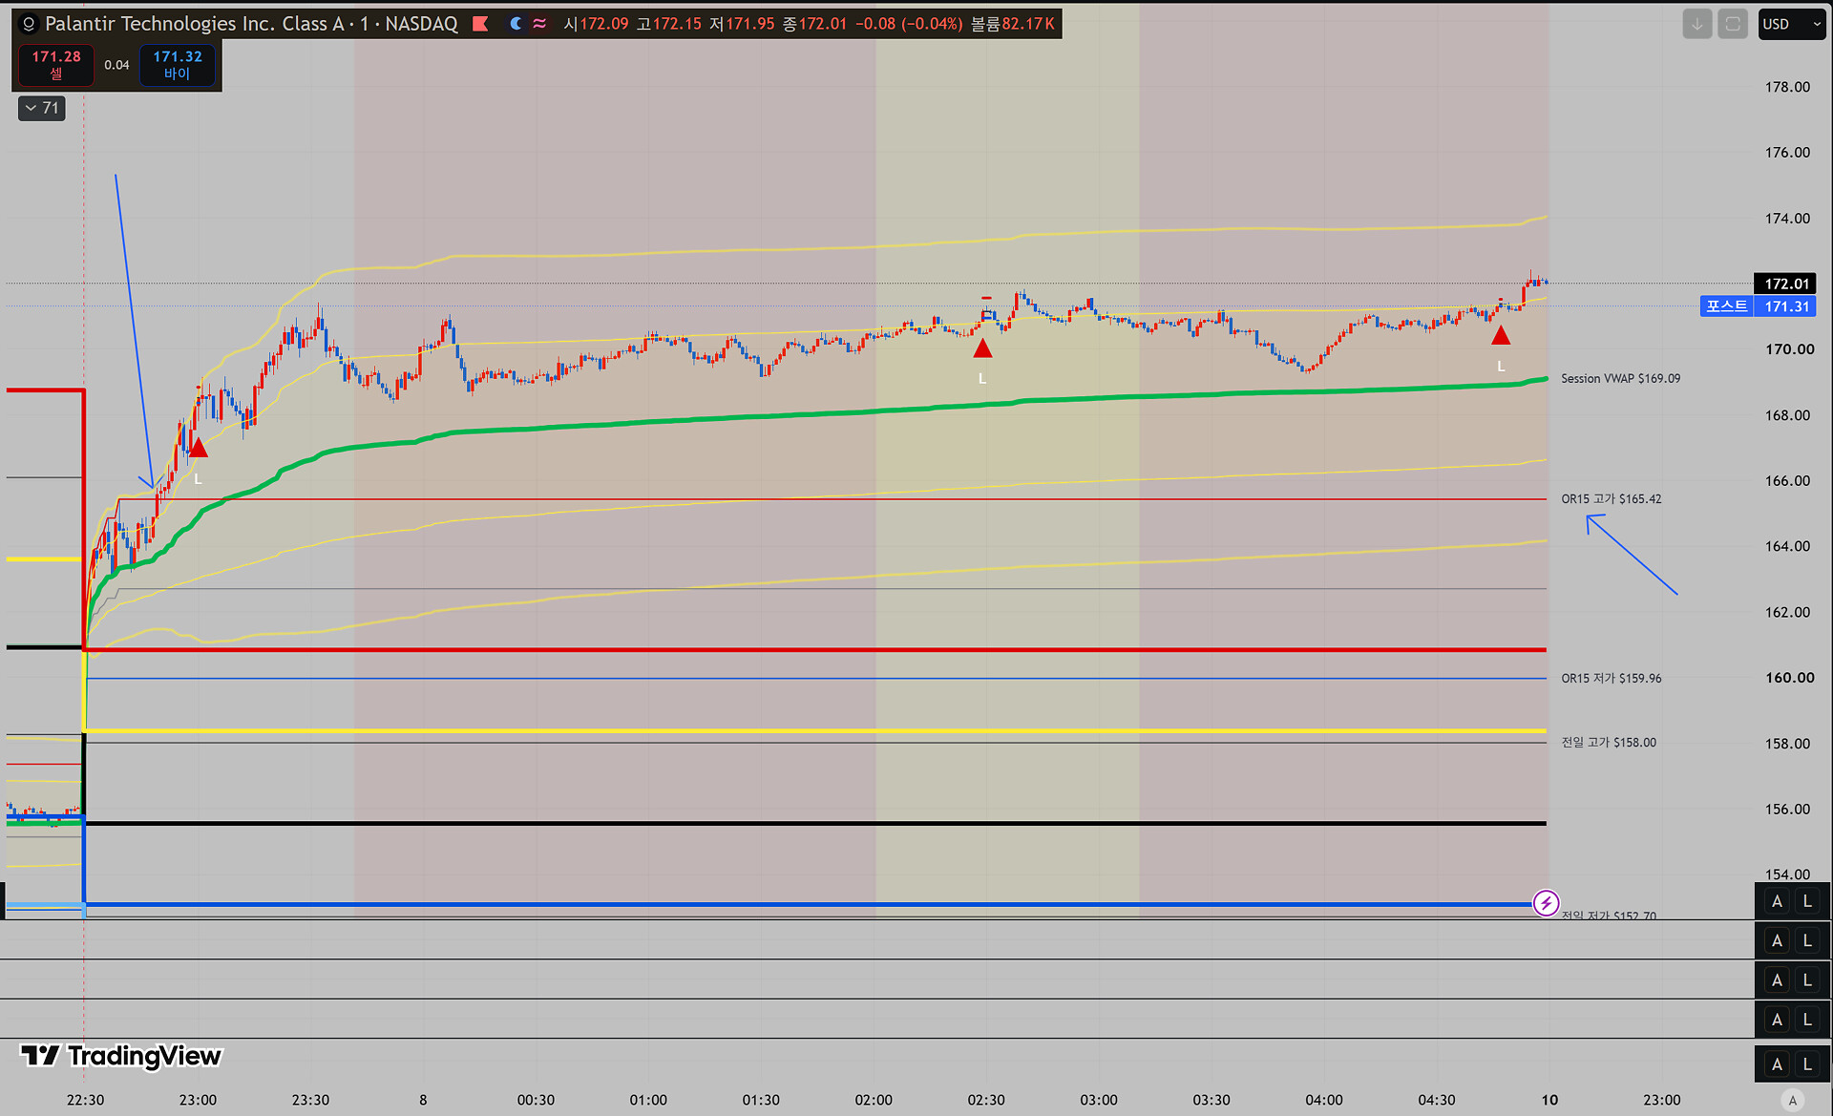Click the 160.00 price axis label
This screenshot has width=1833, height=1116.
(x=1789, y=678)
